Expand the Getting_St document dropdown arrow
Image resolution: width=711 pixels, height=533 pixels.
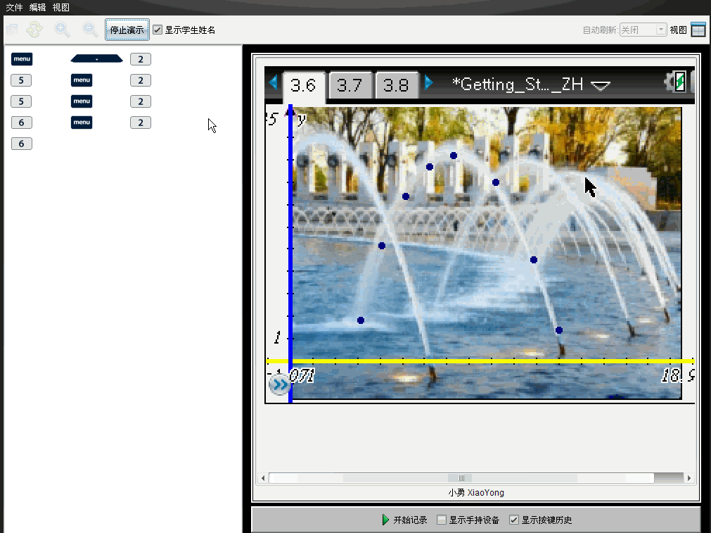pyautogui.click(x=601, y=86)
